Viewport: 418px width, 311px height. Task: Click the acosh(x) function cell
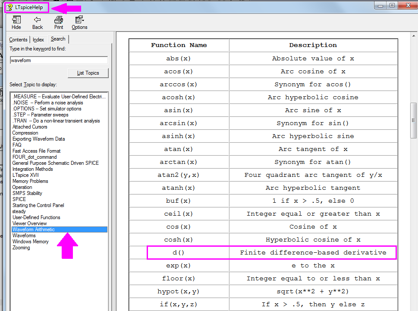coord(179,97)
